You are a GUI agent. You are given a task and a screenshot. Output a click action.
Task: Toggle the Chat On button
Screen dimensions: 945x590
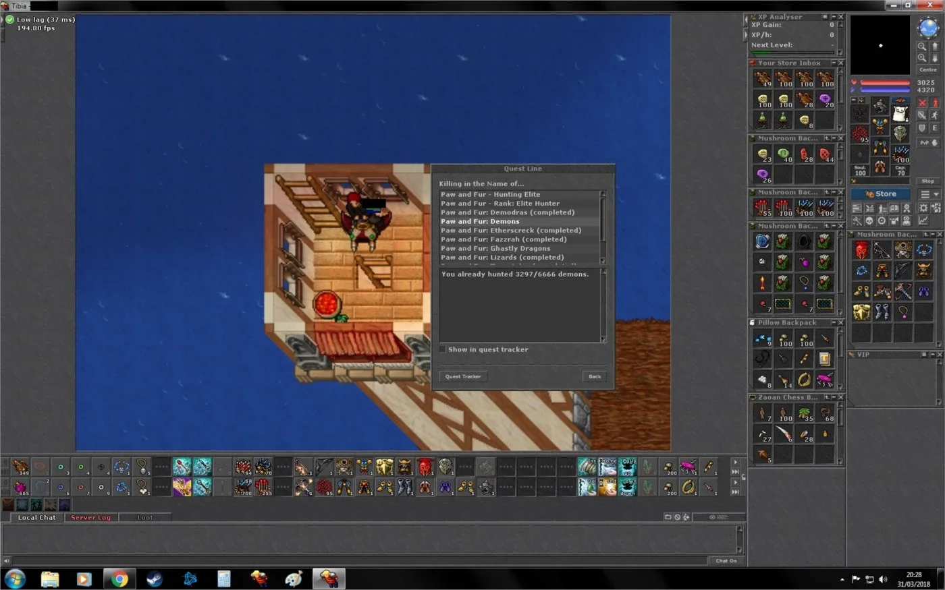coord(727,560)
